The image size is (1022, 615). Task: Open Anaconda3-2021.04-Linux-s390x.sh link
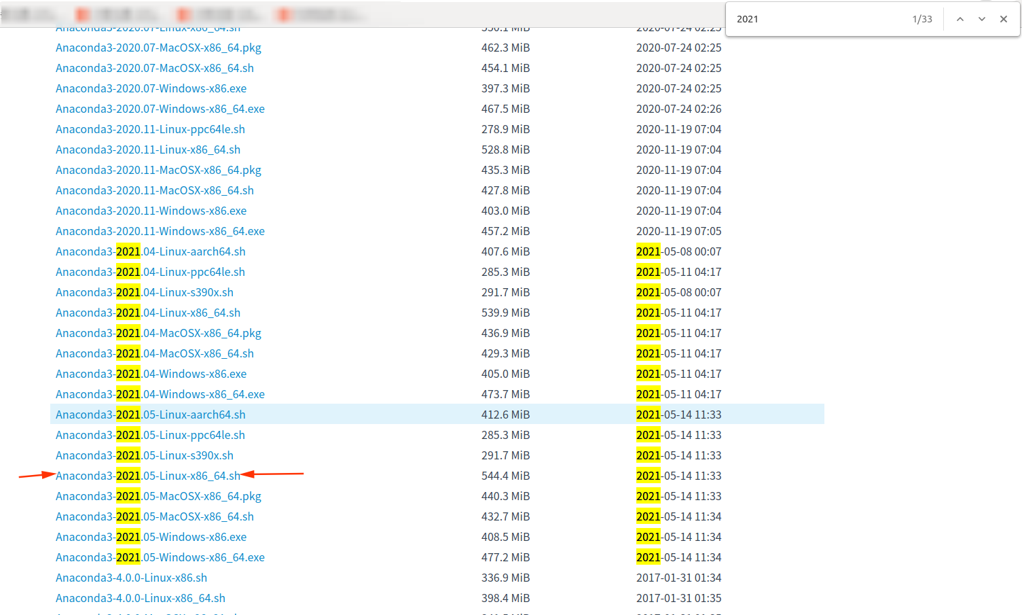145,292
